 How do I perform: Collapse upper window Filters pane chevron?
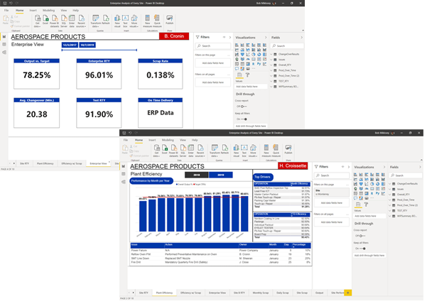(230, 38)
